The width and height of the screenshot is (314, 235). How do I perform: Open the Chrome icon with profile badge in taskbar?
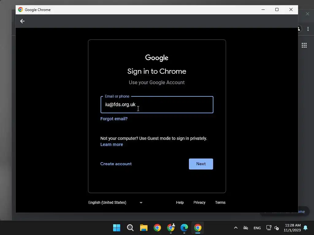171,228
